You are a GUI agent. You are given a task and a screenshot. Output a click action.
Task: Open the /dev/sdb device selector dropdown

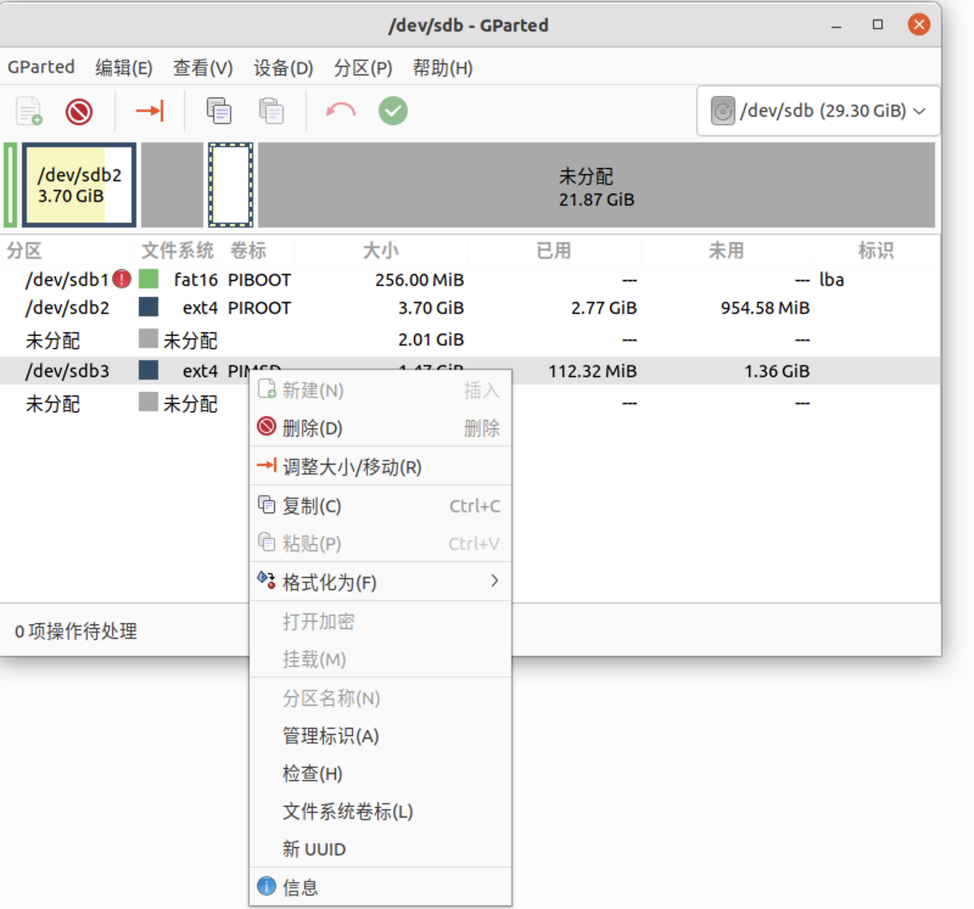pos(818,111)
